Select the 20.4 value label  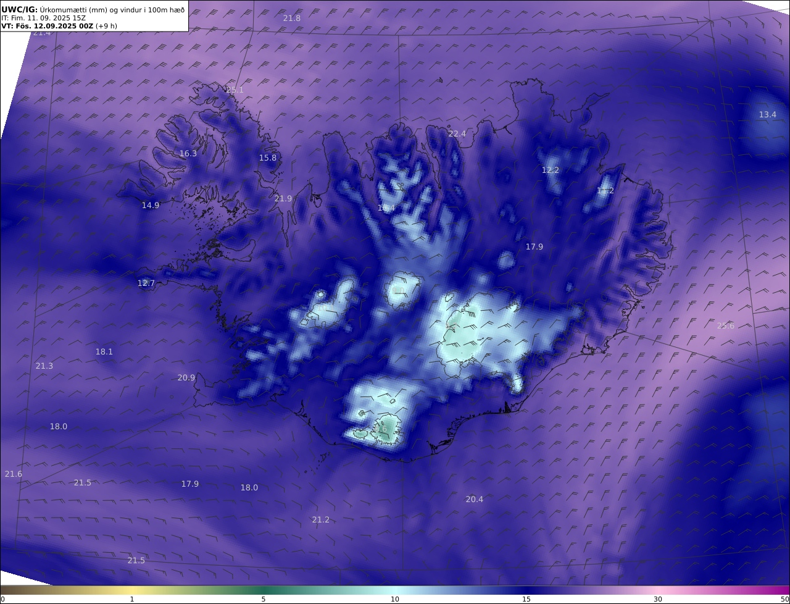tap(475, 499)
